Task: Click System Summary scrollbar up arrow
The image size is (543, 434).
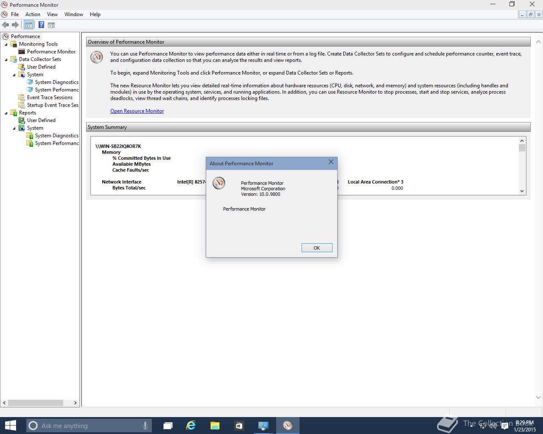Action: coord(522,140)
